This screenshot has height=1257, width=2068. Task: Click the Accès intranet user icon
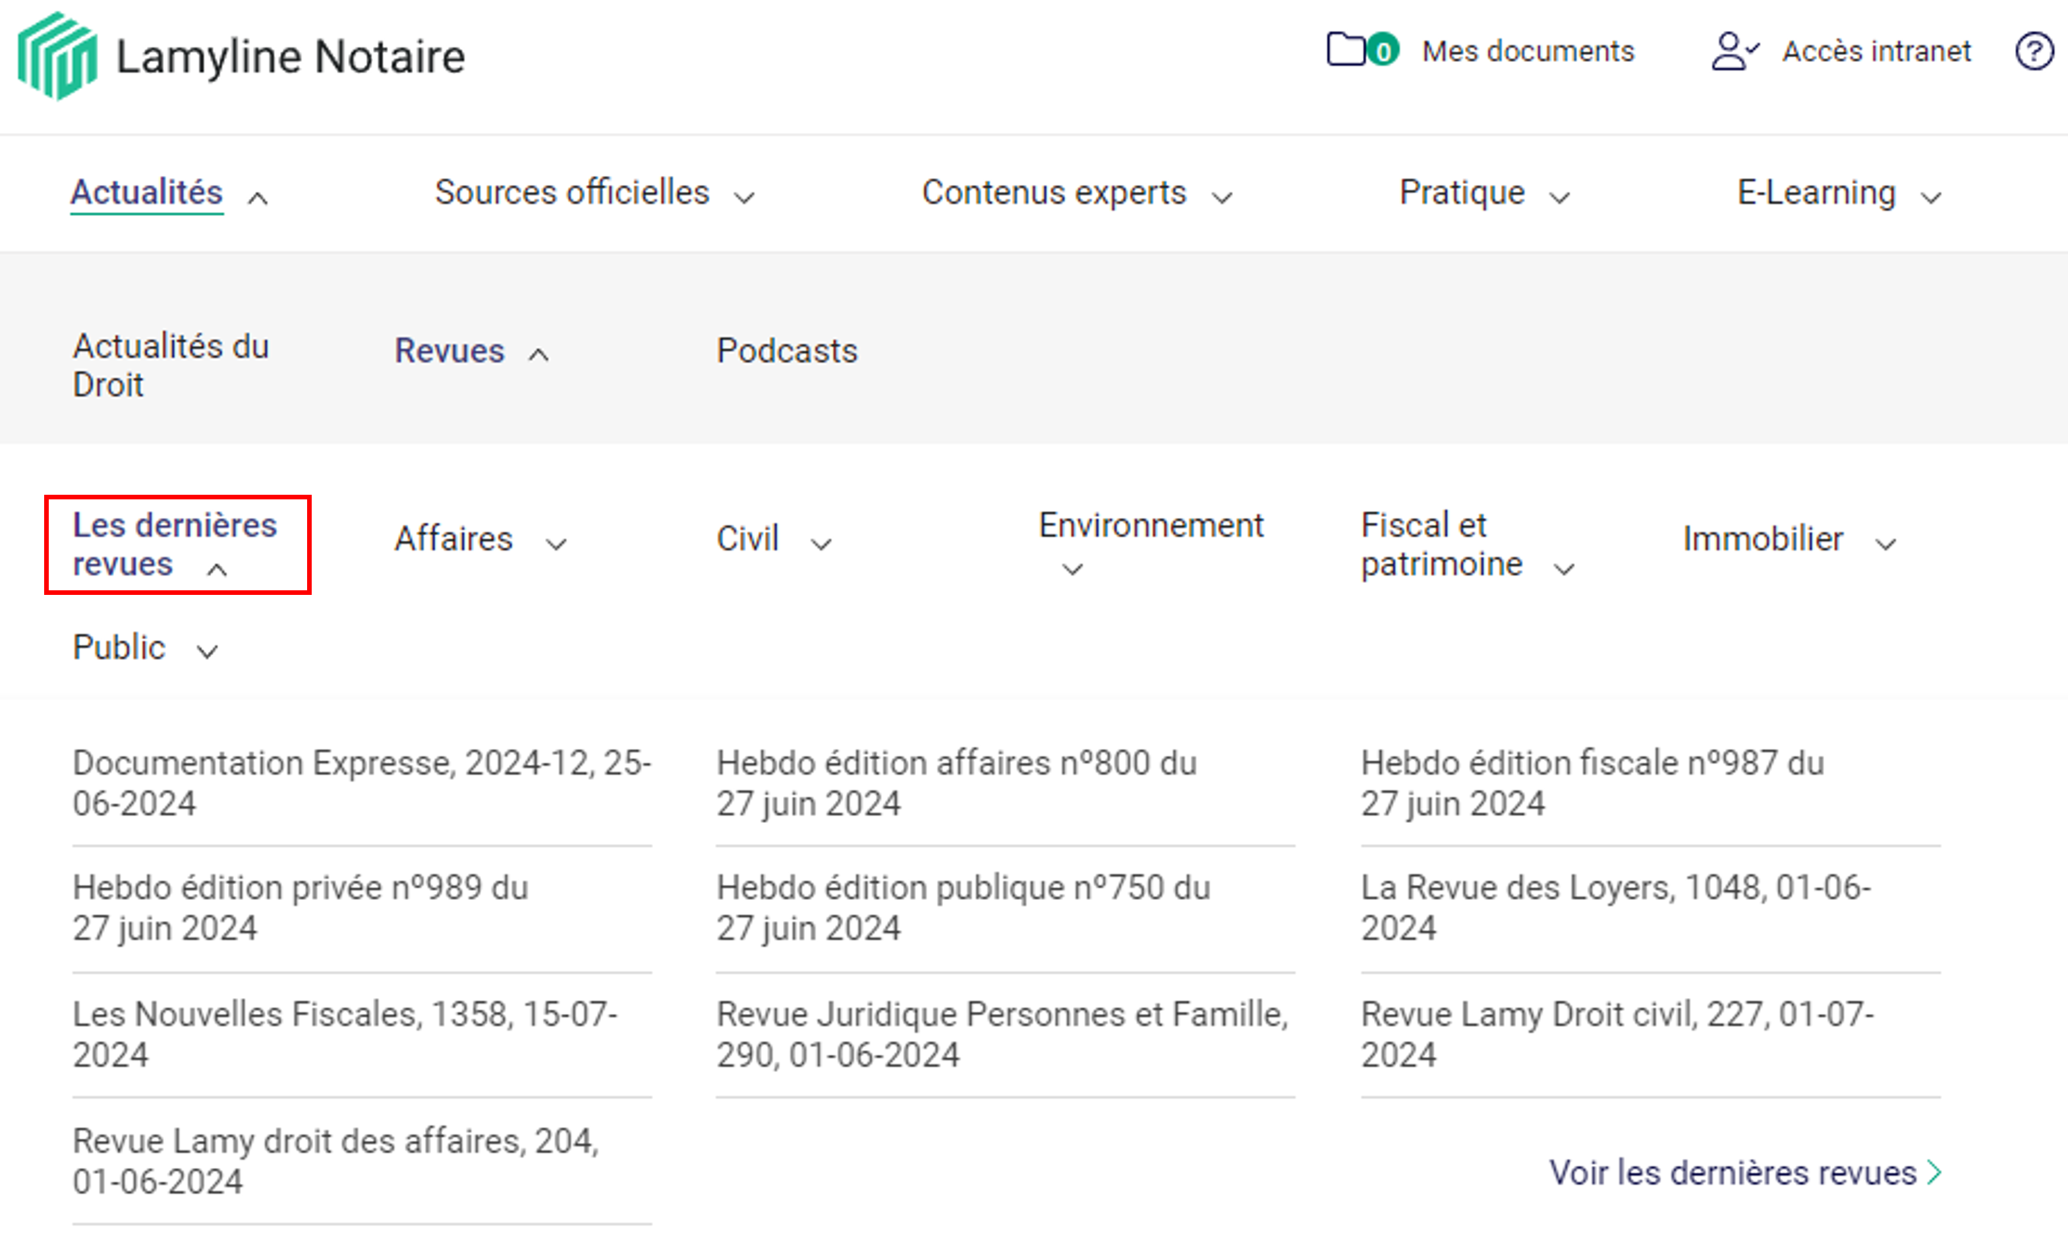click(x=1733, y=51)
